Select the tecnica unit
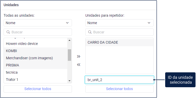 tap(36, 72)
